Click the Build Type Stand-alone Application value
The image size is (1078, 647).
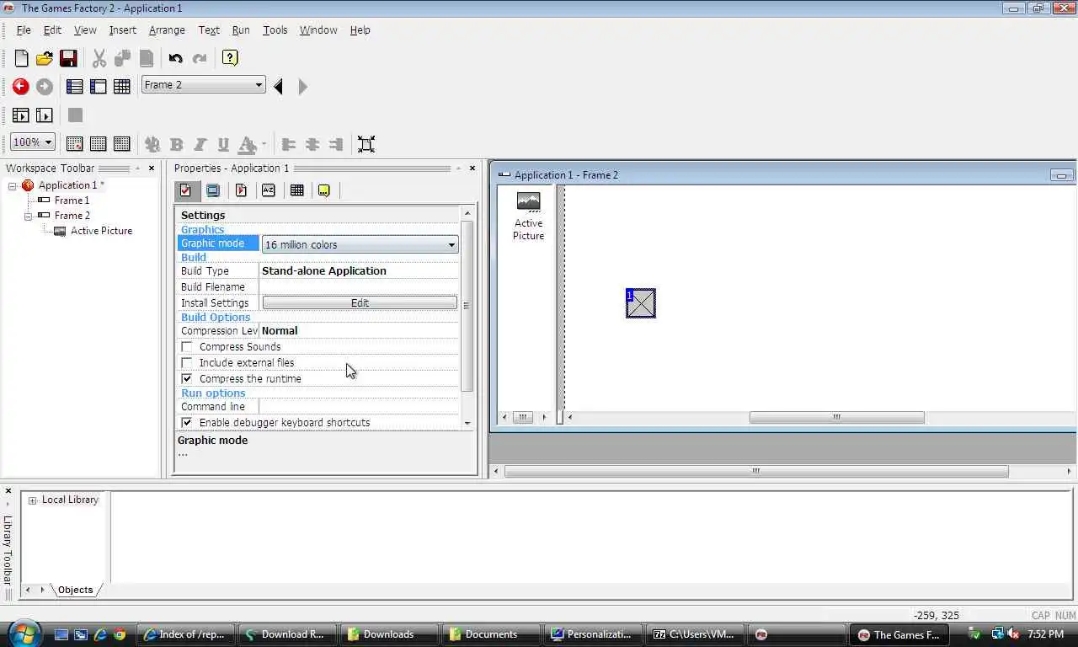click(324, 270)
